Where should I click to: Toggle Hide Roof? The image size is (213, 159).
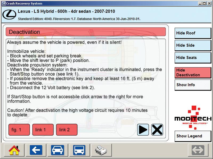point(193,33)
